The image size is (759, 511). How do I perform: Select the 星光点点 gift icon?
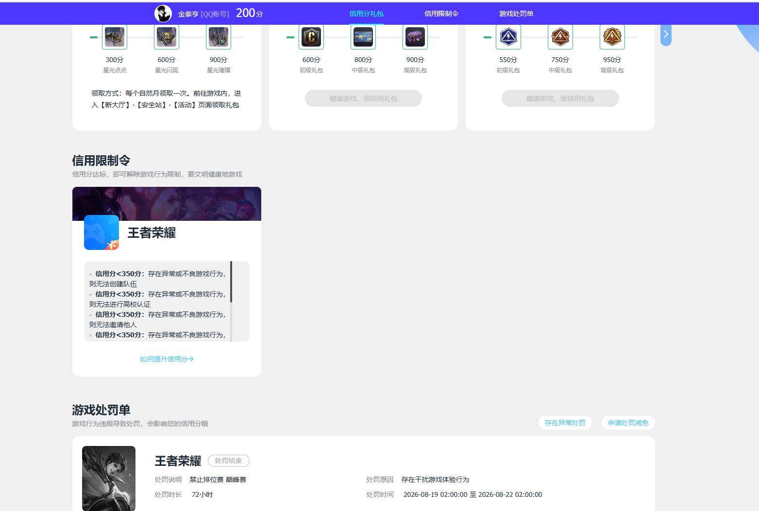point(115,37)
